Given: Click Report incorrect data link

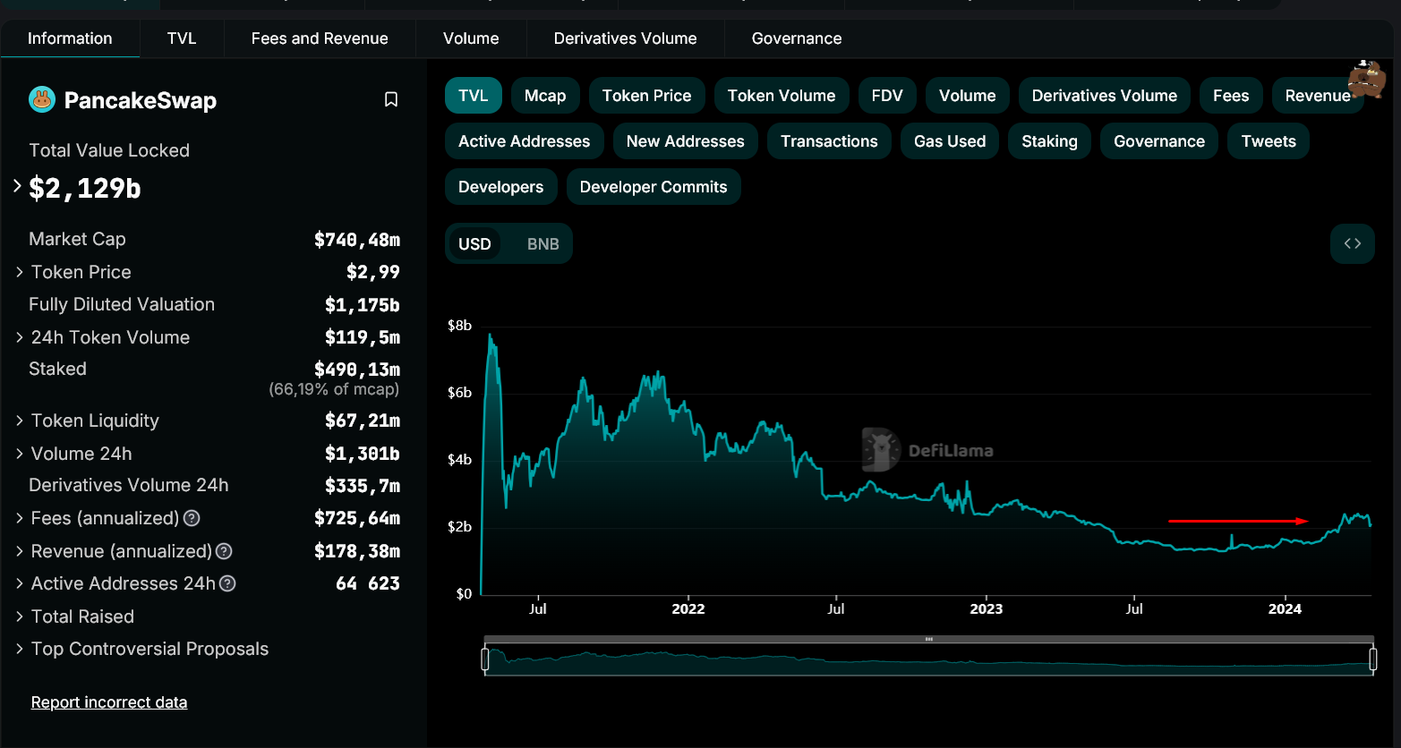Looking at the screenshot, I should click(x=109, y=702).
